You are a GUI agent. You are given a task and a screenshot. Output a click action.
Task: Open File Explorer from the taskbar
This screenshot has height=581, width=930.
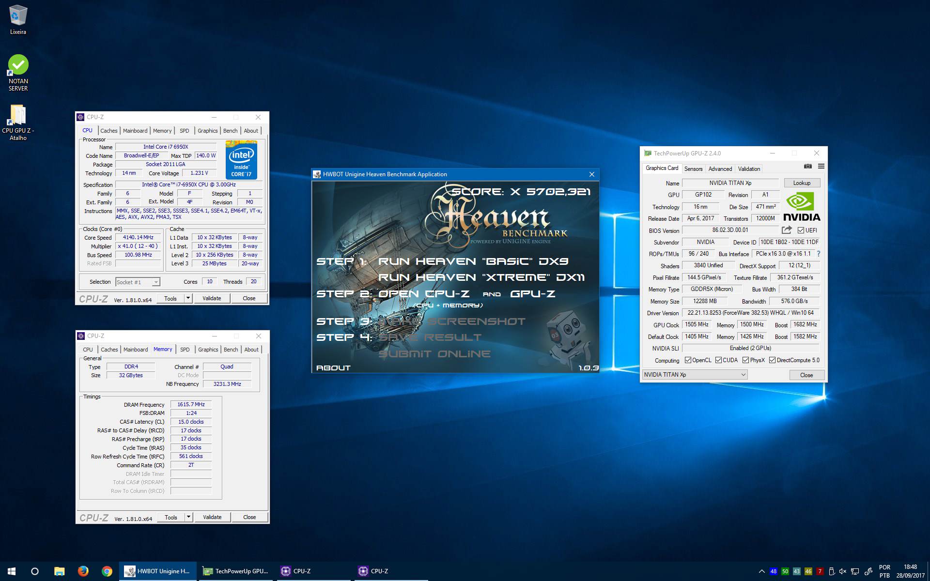[59, 571]
